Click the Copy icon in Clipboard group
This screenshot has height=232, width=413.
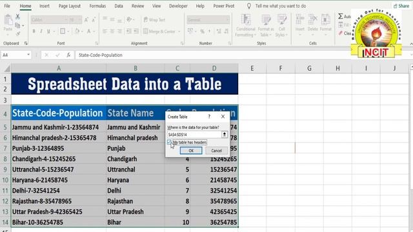[17, 26]
